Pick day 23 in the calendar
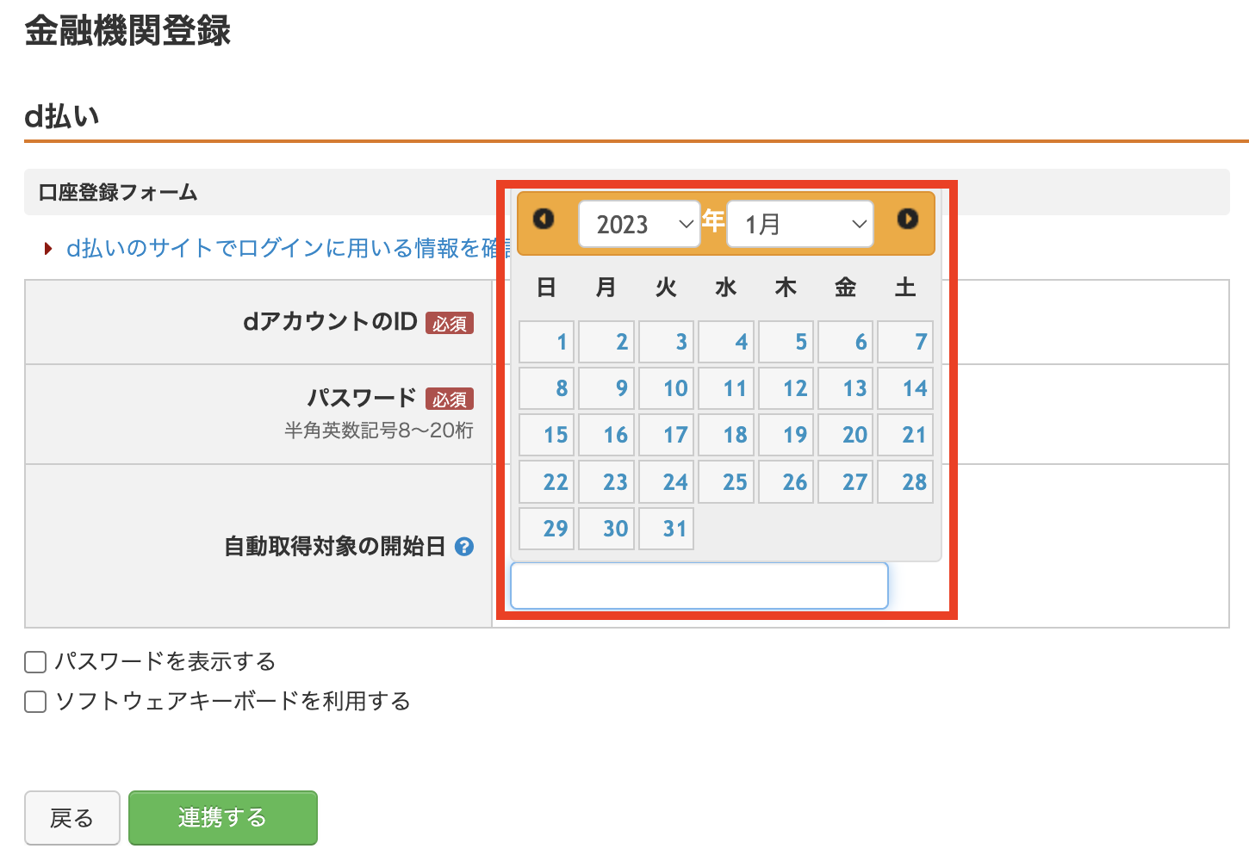 [606, 482]
